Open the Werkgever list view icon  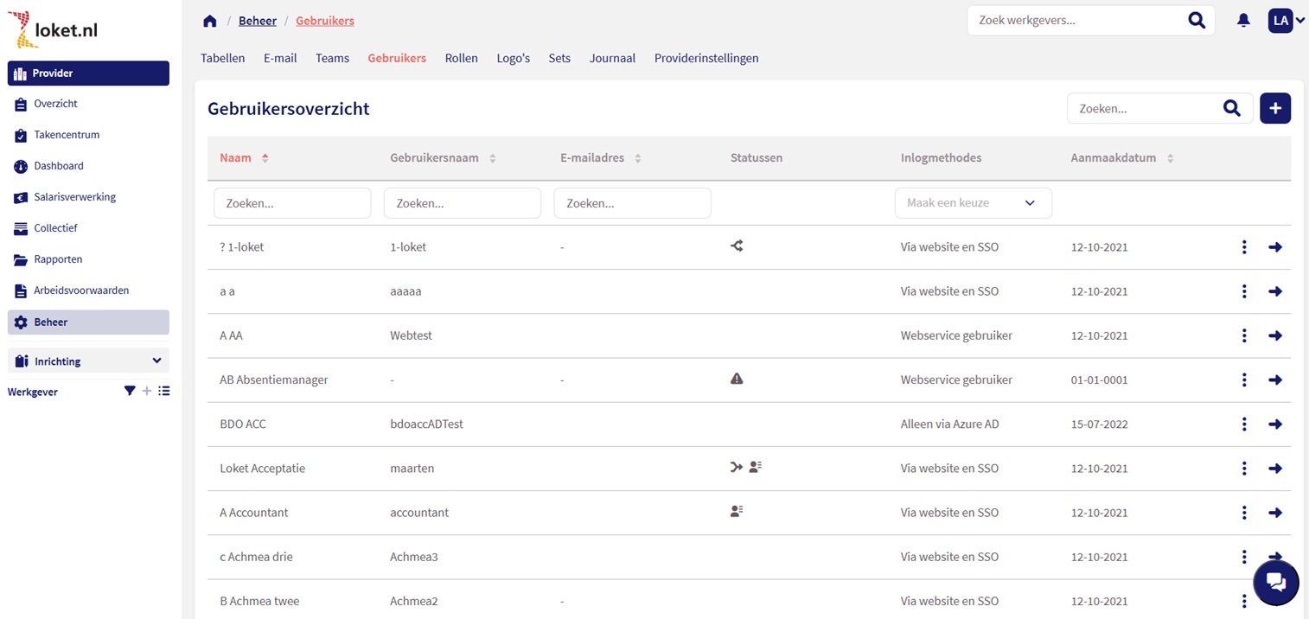click(x=164, y=392)
